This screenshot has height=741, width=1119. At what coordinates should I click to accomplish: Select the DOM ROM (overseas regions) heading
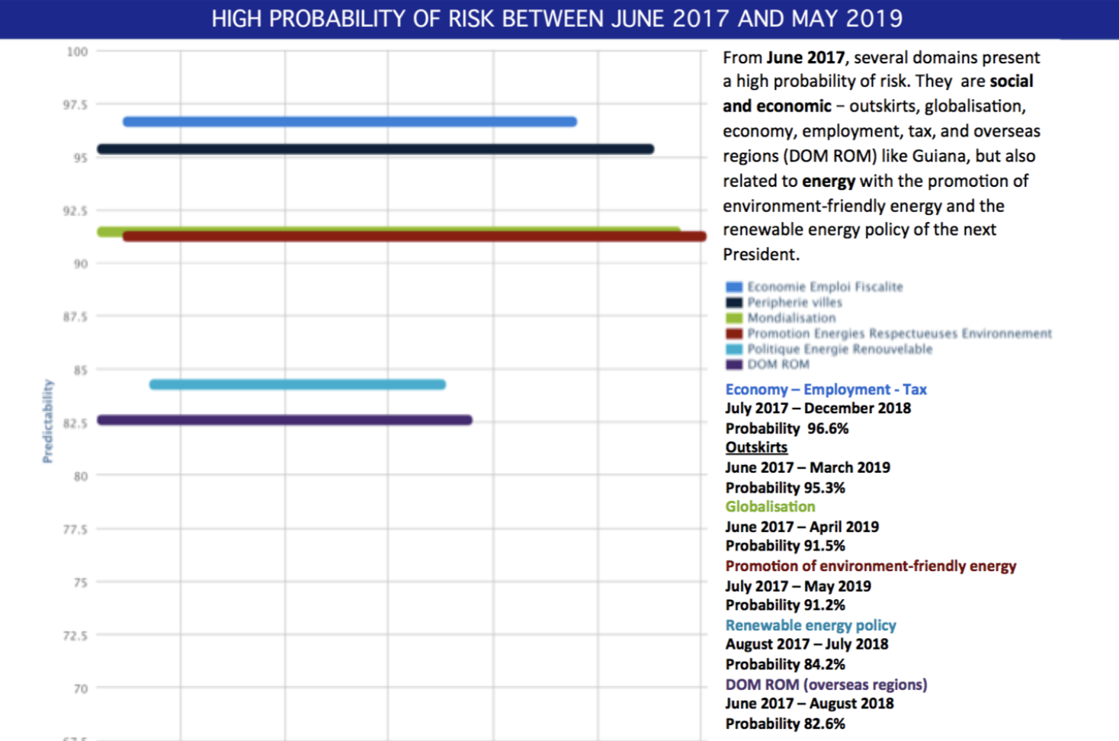[x=826, y=685]
